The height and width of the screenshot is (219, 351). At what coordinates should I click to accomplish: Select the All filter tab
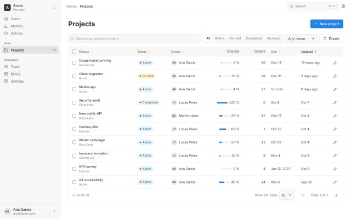click(208, 38)
